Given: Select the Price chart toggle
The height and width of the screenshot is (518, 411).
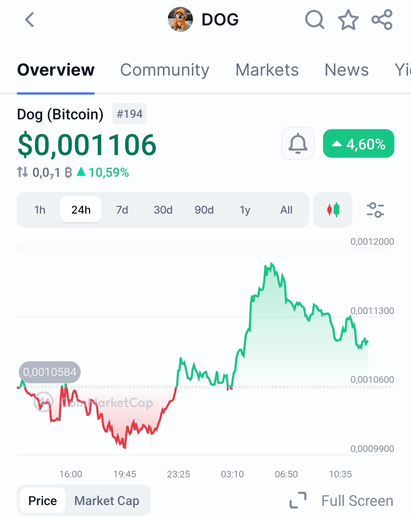Looking at the screenshot, I should 43,501.
